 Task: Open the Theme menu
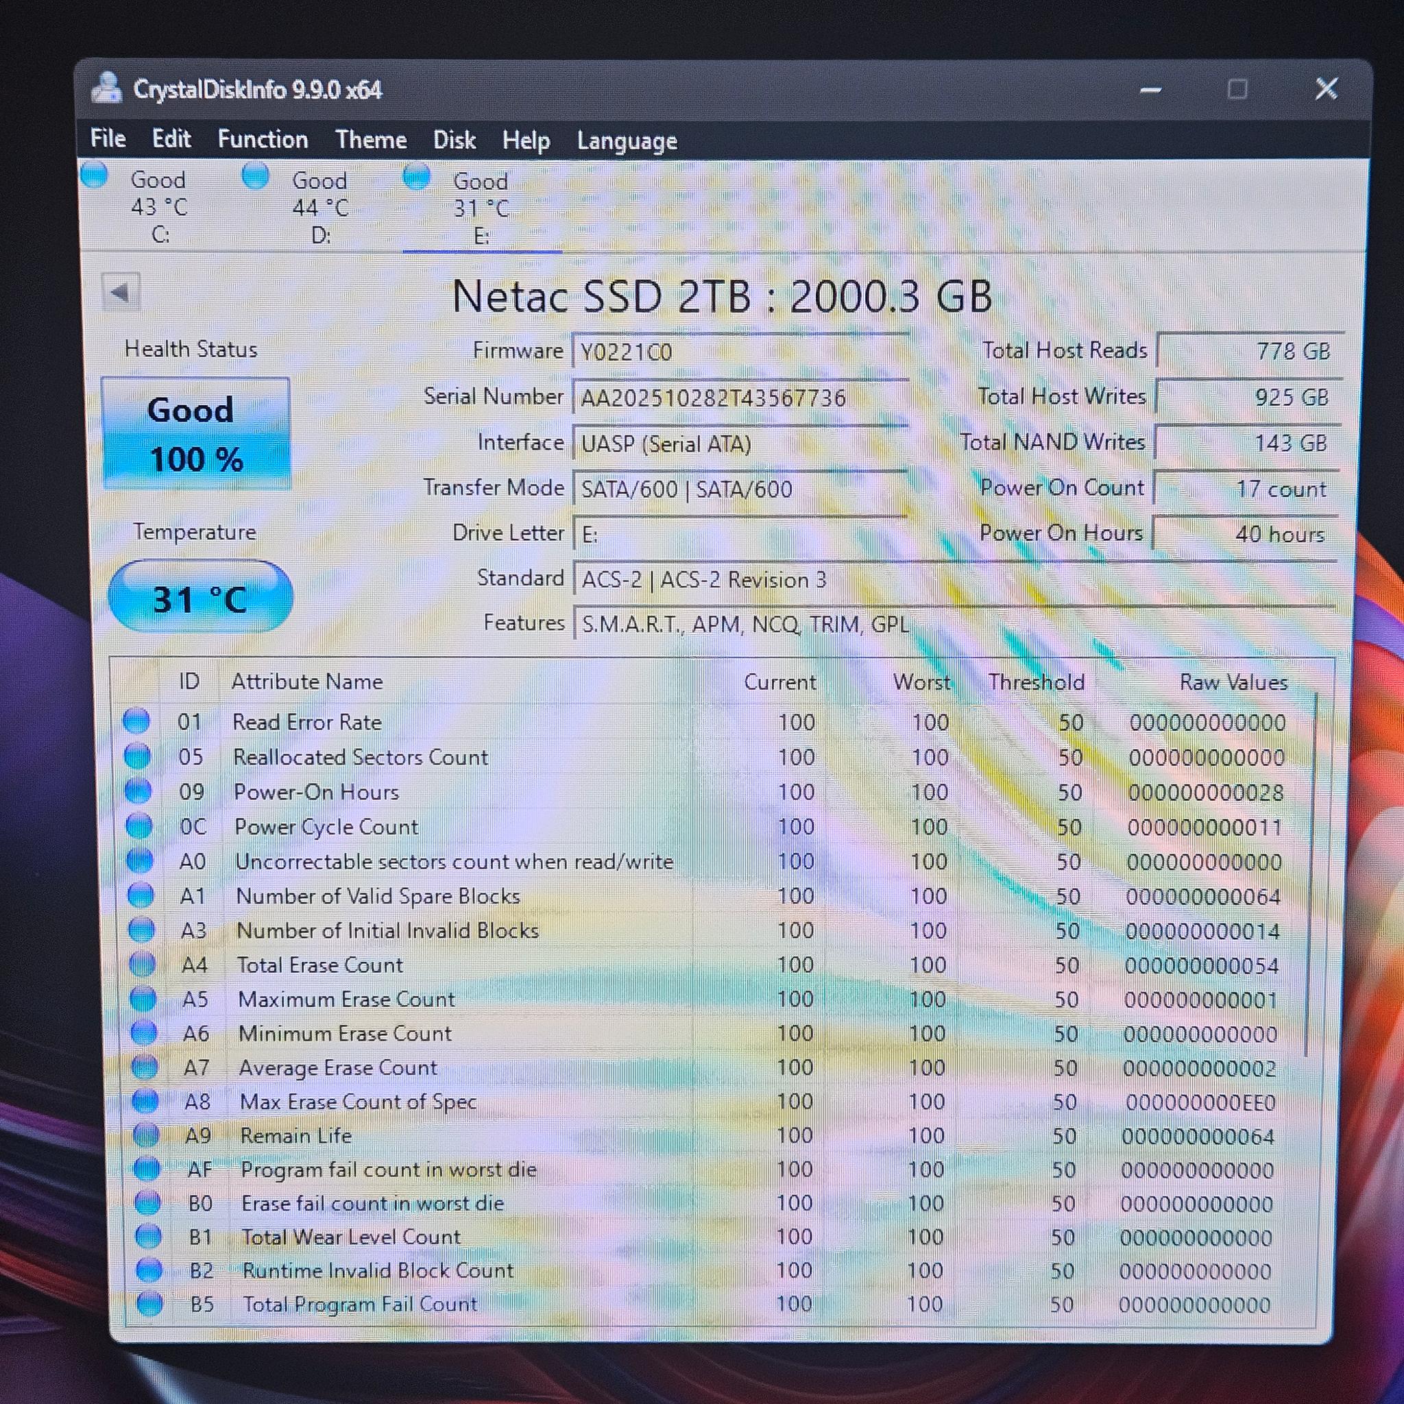[371, 140]
